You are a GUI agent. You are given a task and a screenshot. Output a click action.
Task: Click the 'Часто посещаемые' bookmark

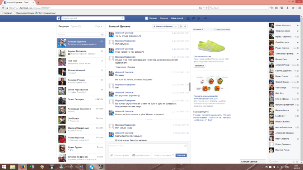46,13
